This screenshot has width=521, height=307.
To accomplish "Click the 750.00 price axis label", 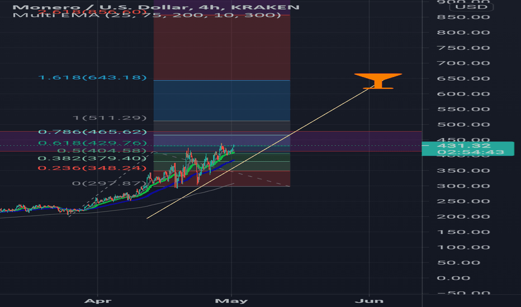I will 463,48.
